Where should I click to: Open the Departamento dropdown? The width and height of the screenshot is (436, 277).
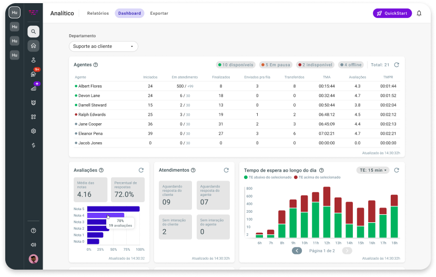(104, 46)
